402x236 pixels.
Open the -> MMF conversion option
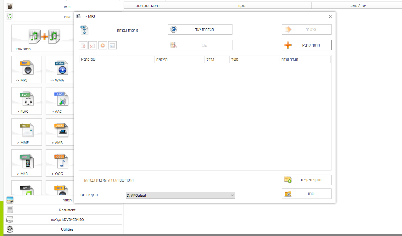coord(26,132)
